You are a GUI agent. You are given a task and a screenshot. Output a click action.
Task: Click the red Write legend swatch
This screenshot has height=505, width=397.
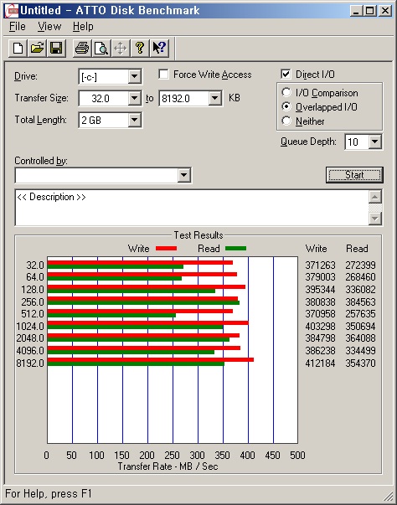click(166, 249)
